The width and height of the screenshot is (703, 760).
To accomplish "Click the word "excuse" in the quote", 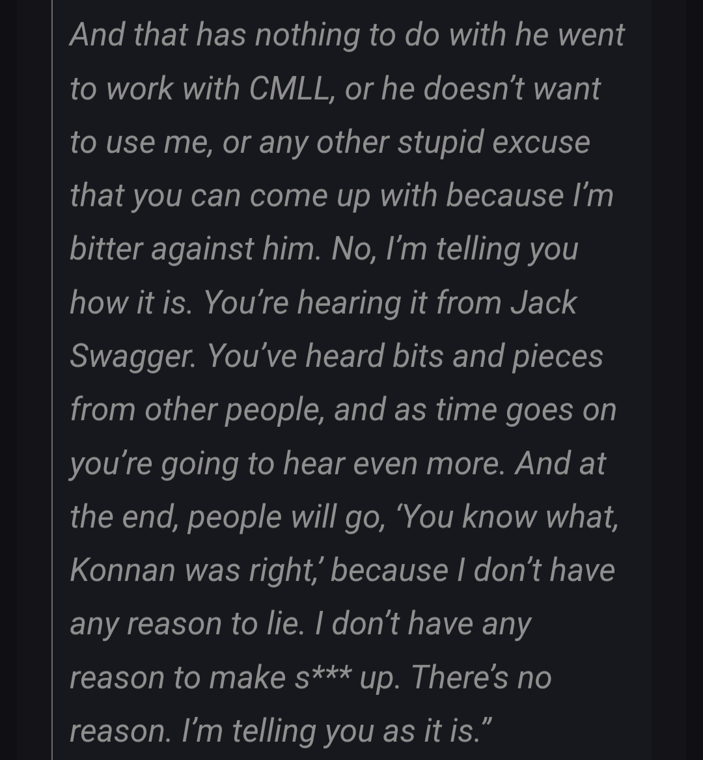I will coord(541,142).
